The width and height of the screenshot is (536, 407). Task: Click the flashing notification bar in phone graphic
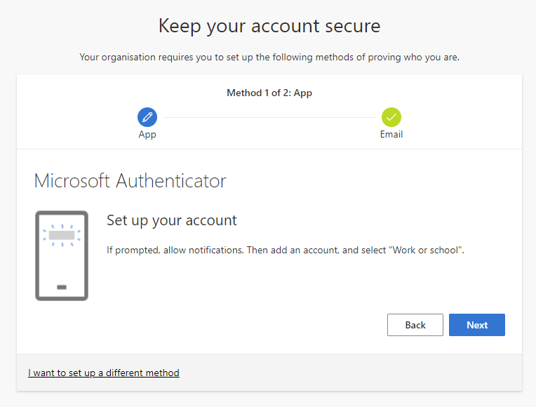point(62,235)
